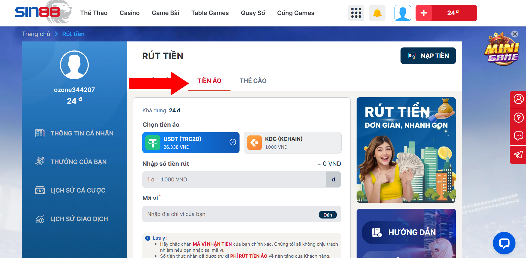Open the Thể Thao menu

pos(94,13)
